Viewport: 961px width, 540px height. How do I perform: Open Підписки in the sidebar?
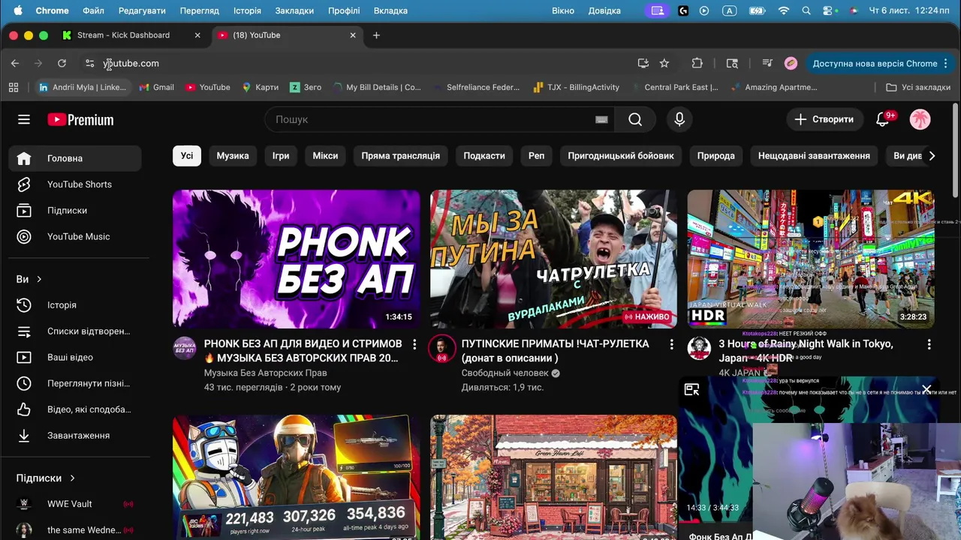point(75,211)
